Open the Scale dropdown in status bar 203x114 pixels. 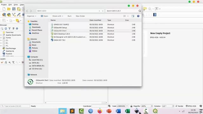[127, 106]
